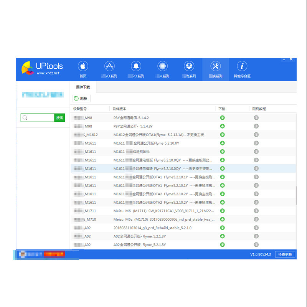Open tutorial for g3_prd_Rebuild_stable_5.2.1.0

(x=256, y=228)
